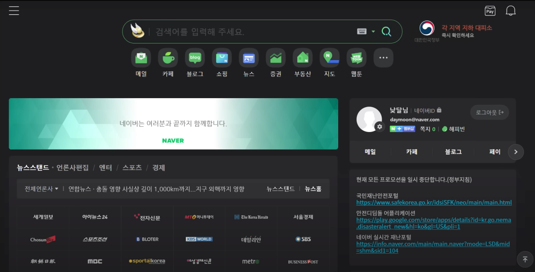The width and height of the screenshot is (535, 272).
Task: Open the Webtoon shortcut icon
Action: [356, 58]
